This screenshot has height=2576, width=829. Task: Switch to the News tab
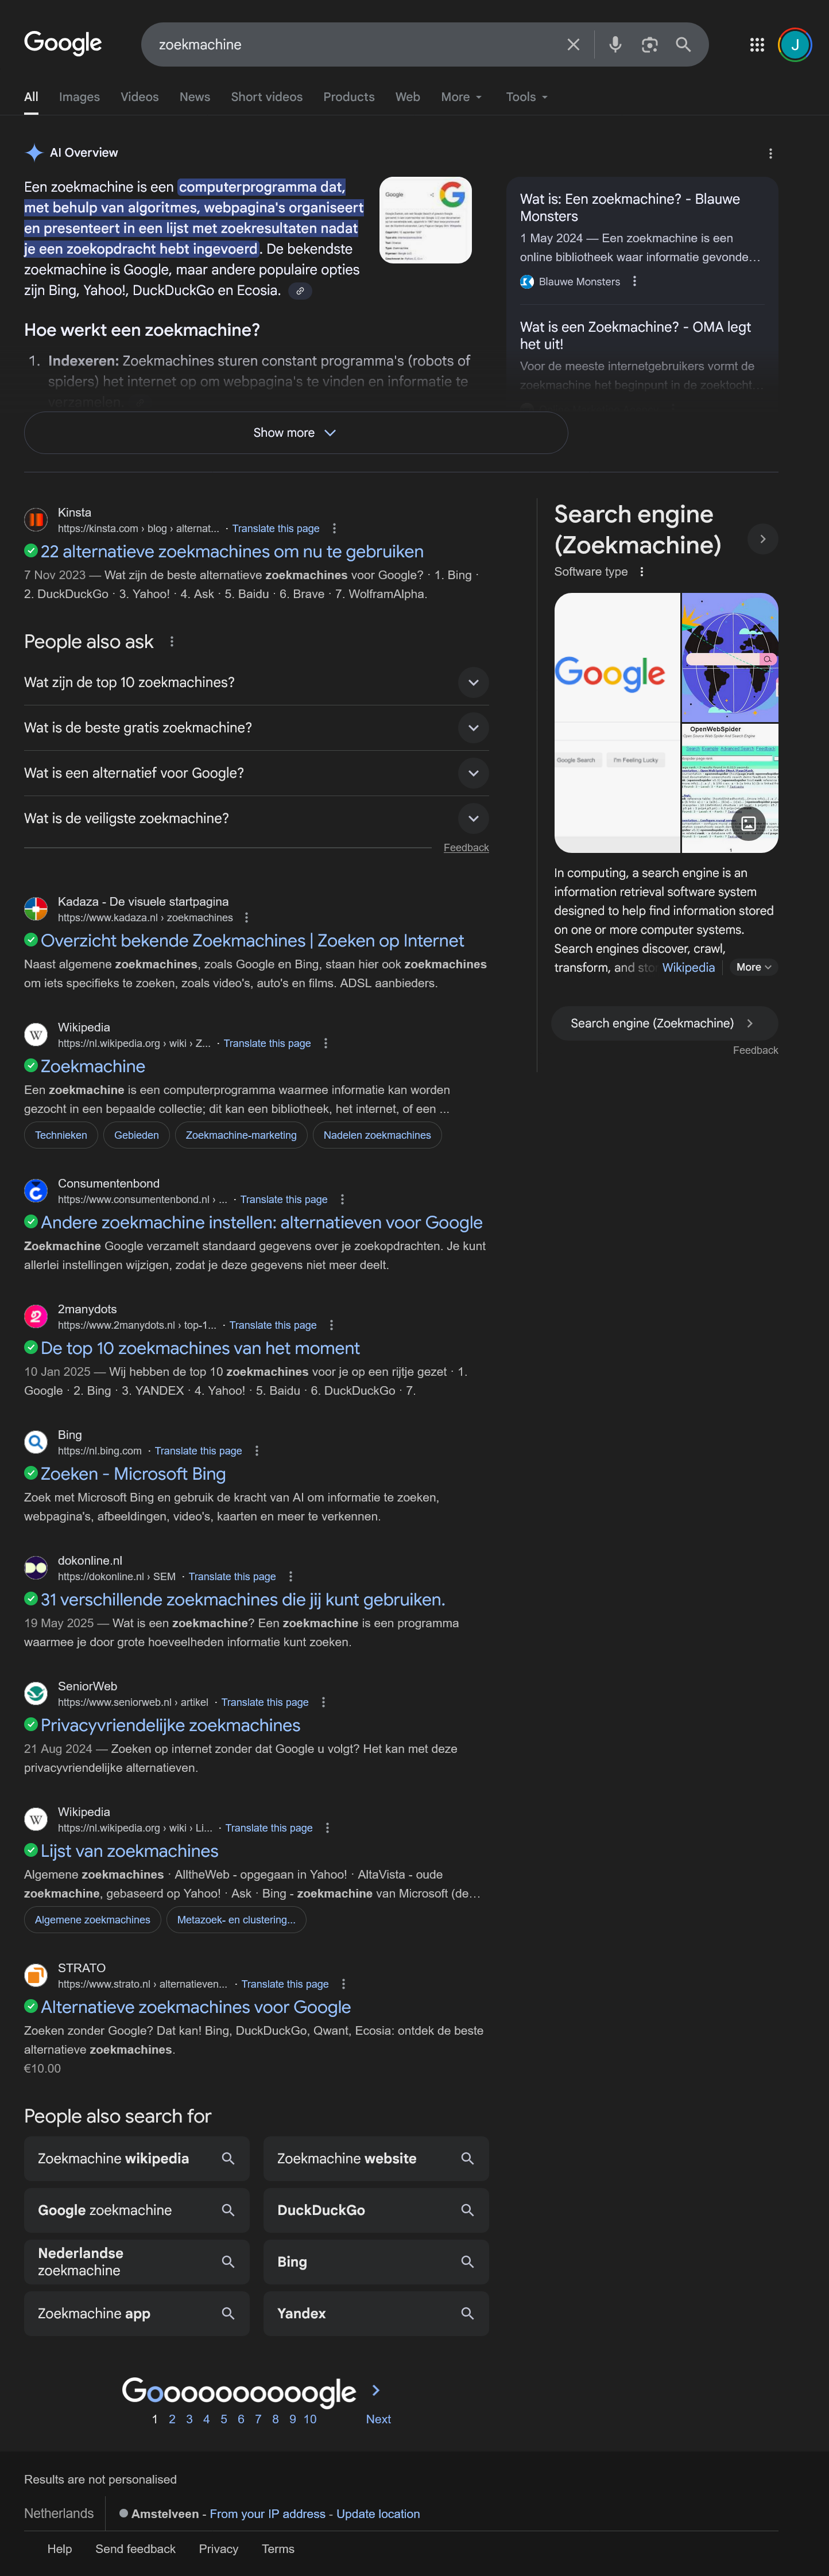195,97
